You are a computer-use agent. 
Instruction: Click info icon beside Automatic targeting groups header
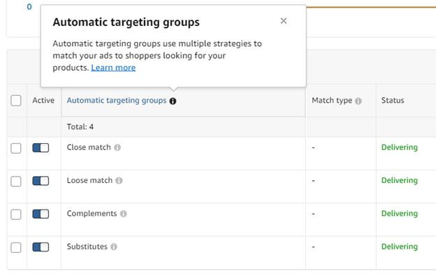point(173,101)
